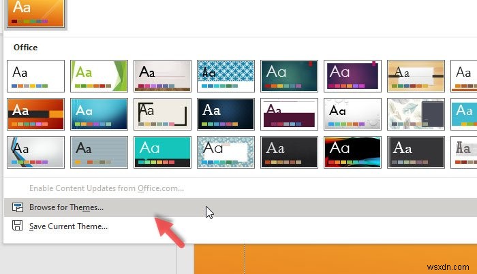The width and height of the screenshot is (477, 274).
Task: Click the Browse for Themes icon
Action: (x=18, y=207)
